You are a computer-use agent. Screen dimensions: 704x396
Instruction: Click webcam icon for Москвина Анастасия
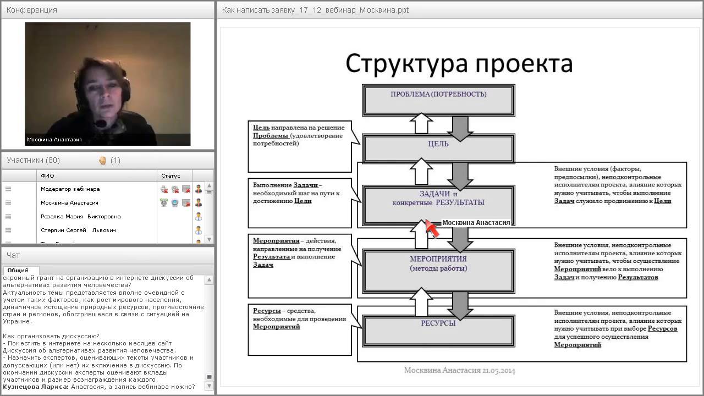point(175,203)
